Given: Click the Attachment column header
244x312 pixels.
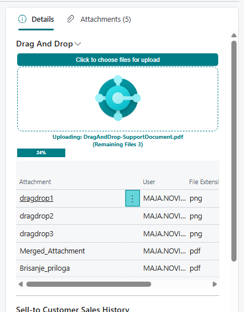Looking at the screenshot, I should [x=35, y=182].
